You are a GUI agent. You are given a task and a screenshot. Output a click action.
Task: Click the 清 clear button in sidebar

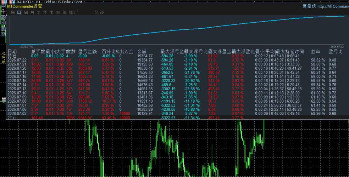coord(3,17)
